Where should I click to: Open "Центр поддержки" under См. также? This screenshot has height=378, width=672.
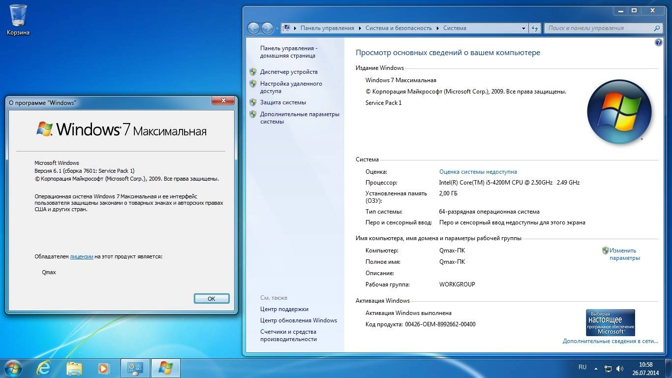[x=284, y=309]
